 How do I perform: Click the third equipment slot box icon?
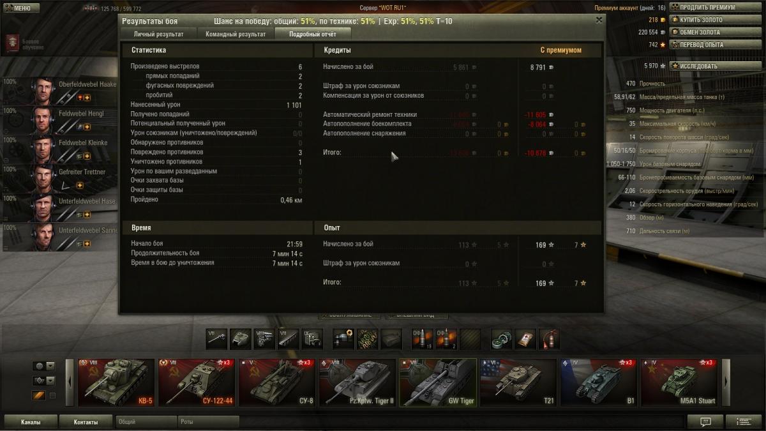pyautogui.click(x=392, y=338)
